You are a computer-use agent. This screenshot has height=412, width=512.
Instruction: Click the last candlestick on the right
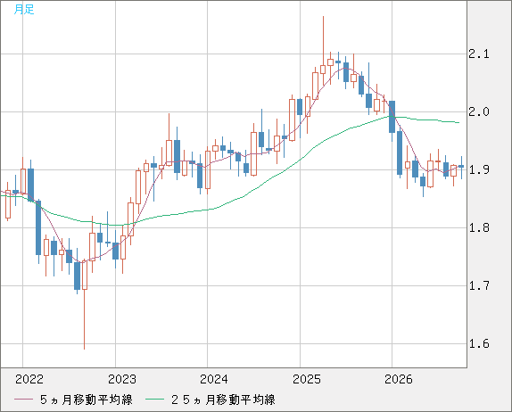(x=461, y=167)
